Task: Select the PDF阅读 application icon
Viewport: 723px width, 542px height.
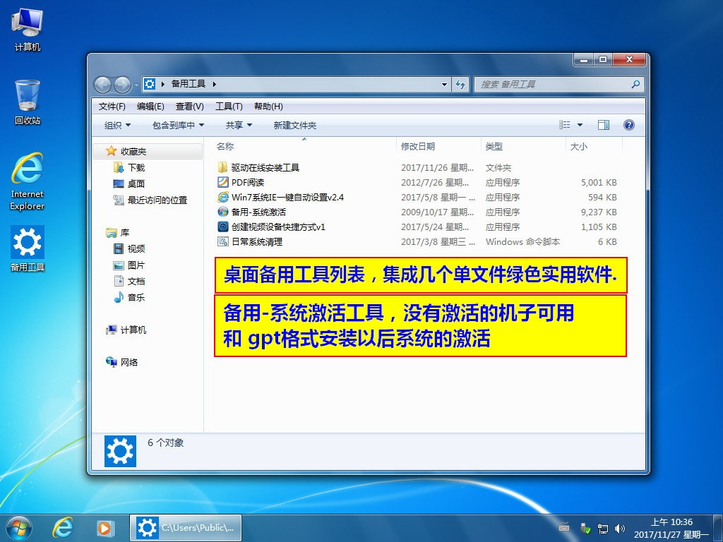Action: 222,182
